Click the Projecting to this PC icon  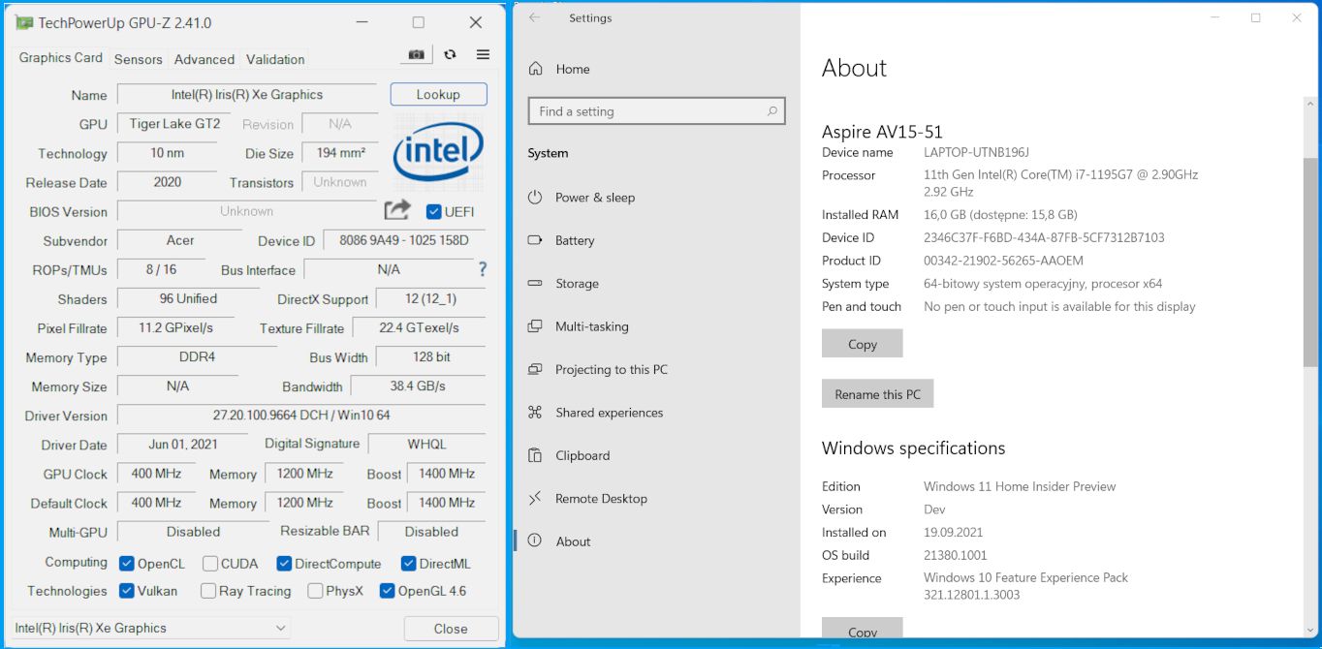(535, 369)
